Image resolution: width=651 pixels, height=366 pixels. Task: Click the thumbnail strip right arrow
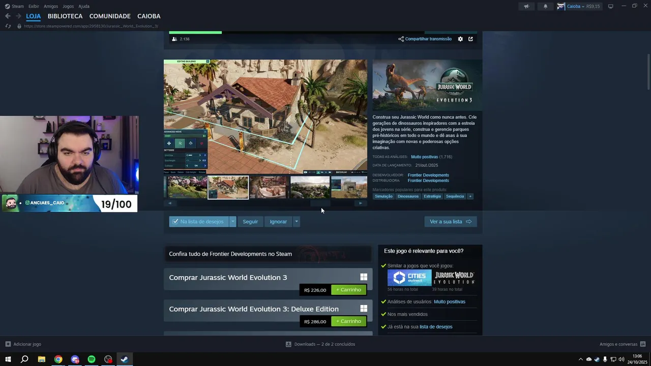click(x=361, y=203)
